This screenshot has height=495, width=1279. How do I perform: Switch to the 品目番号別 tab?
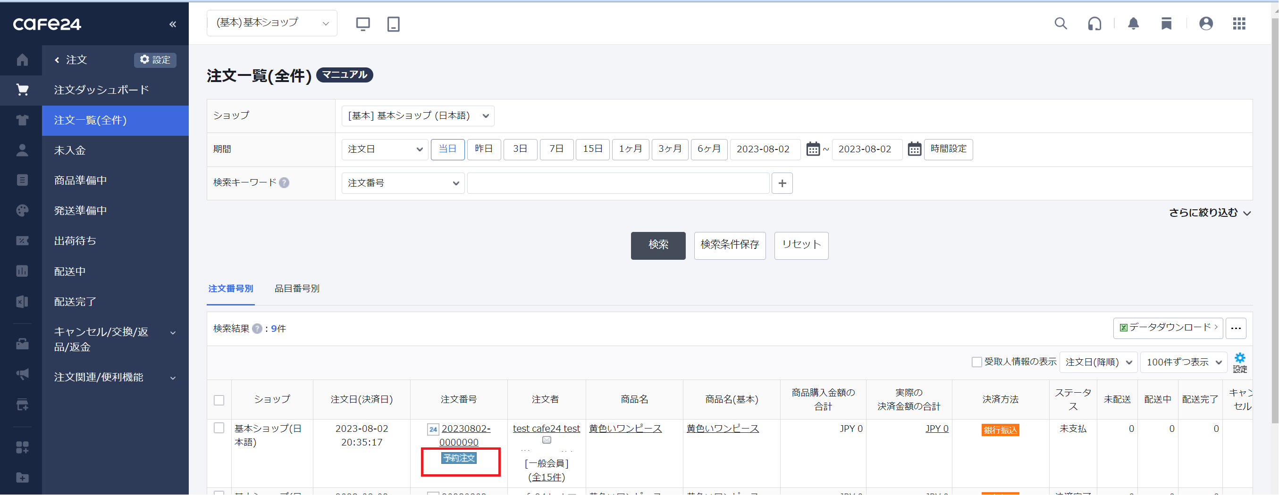297,289
